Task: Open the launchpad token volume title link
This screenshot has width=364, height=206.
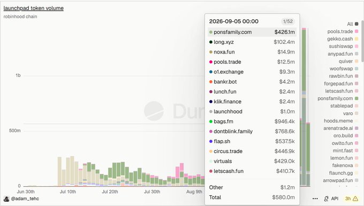Action: pos(33,9)
